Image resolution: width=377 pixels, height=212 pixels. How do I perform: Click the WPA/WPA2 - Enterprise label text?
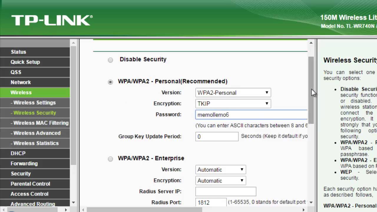click(x=151, y=158)
